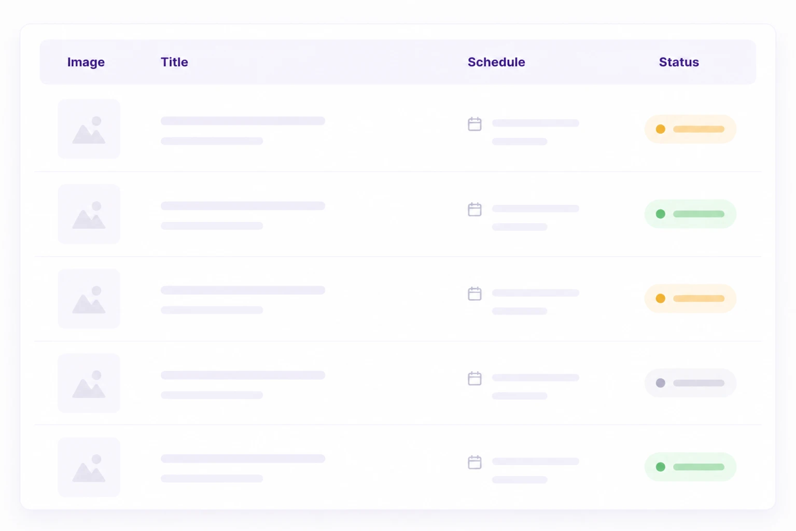The image size is (796, 531).
Task: Click the Image column header
Action: click(x=86, y=62)
